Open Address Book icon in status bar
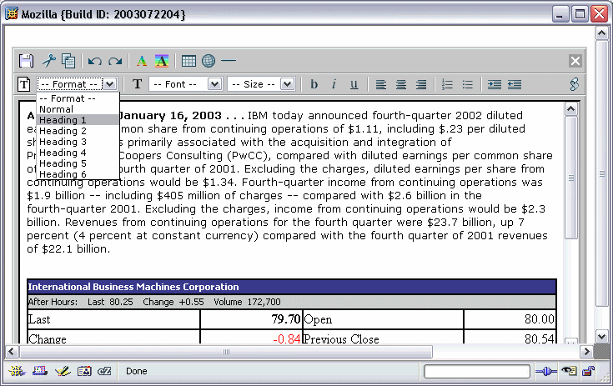Image resolution: width=613 pixels, height=386 pixels. click(84, 371)
